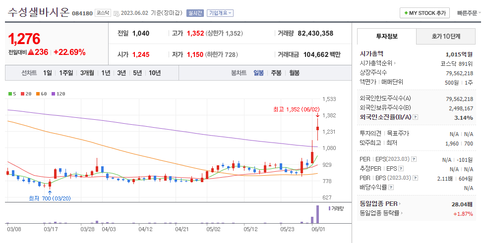
Task: Click the green 5-day moving average swatch
Action: [10, 94]
